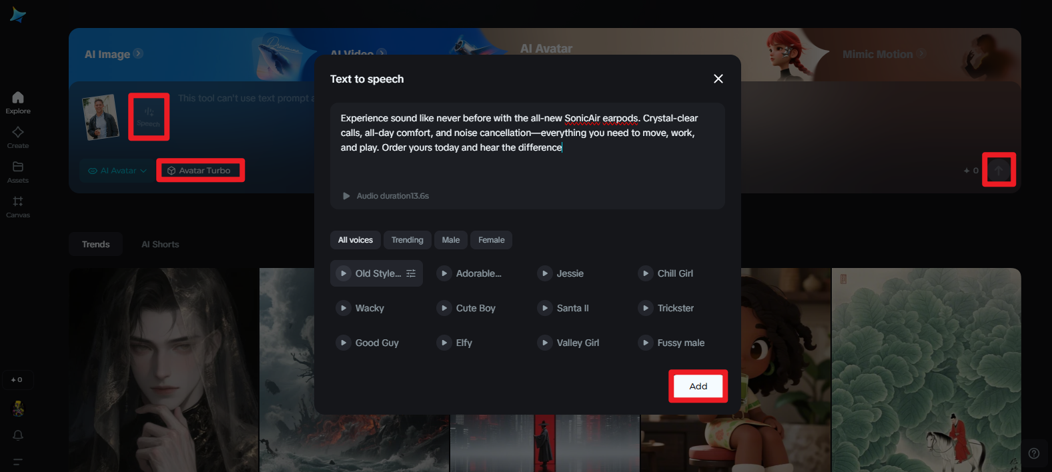The image size is (1052, 472).
Task: Play the Wacky voice preview
Action: [x=344, y=308]
